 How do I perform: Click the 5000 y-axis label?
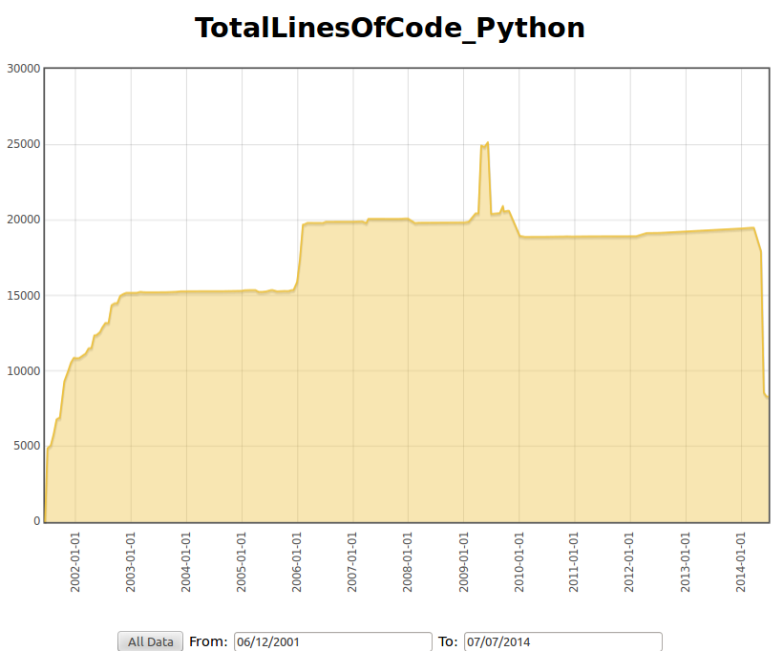(27, 445)
